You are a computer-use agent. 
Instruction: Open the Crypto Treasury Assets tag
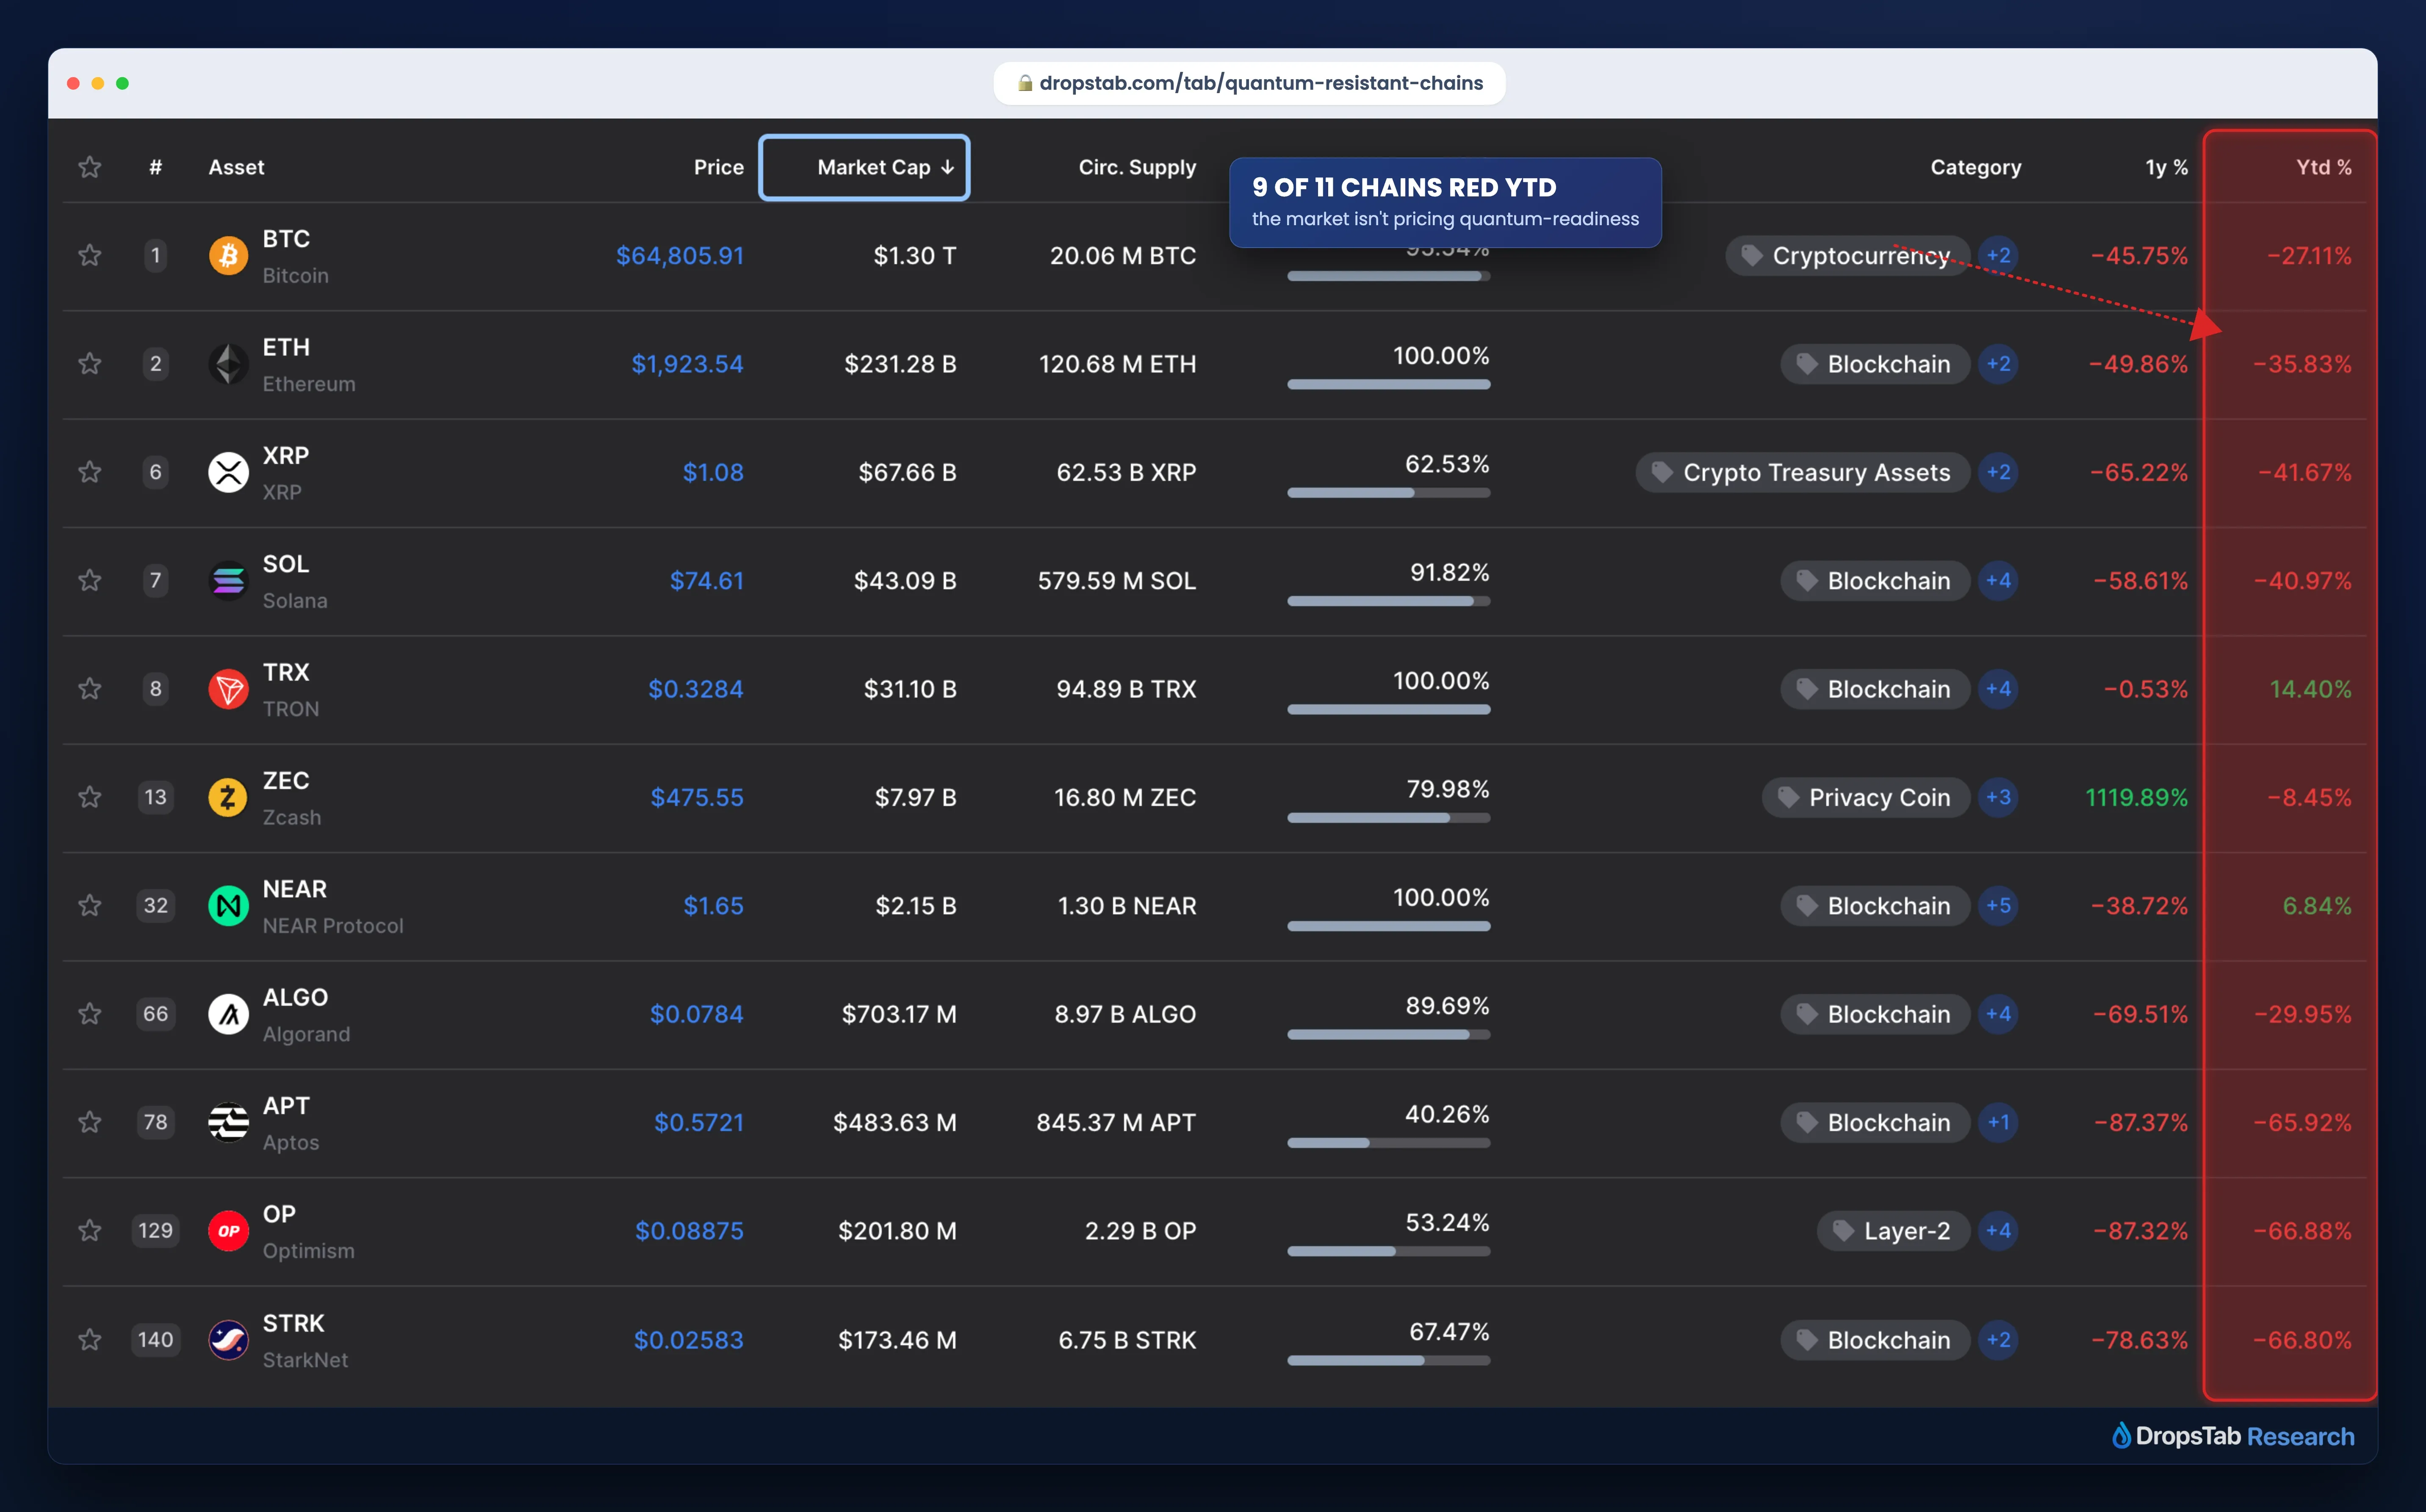(x=1803, y=472)
